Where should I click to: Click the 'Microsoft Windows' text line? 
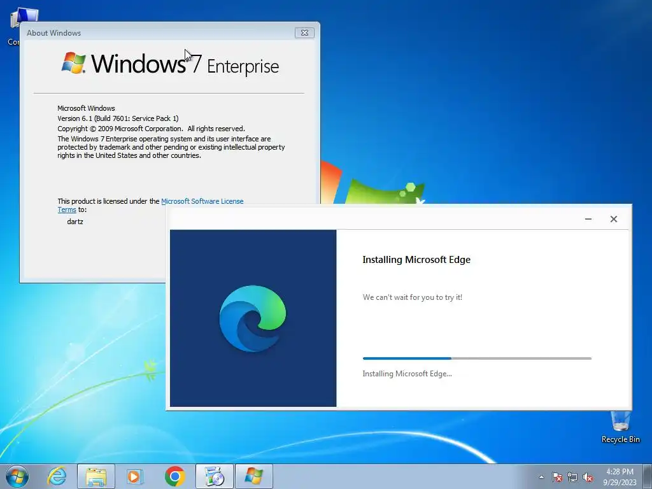[x=86, y=108]
